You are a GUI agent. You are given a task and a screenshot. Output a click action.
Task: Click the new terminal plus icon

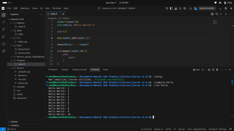pos(202,70)
